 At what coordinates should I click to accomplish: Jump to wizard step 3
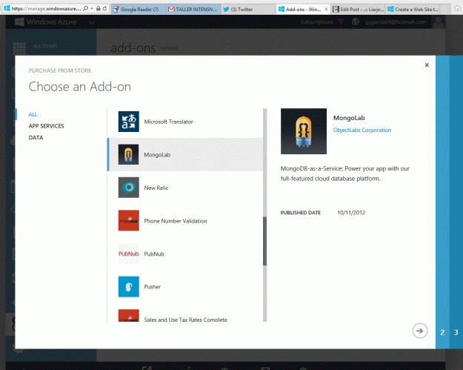(x=456, y=332)
